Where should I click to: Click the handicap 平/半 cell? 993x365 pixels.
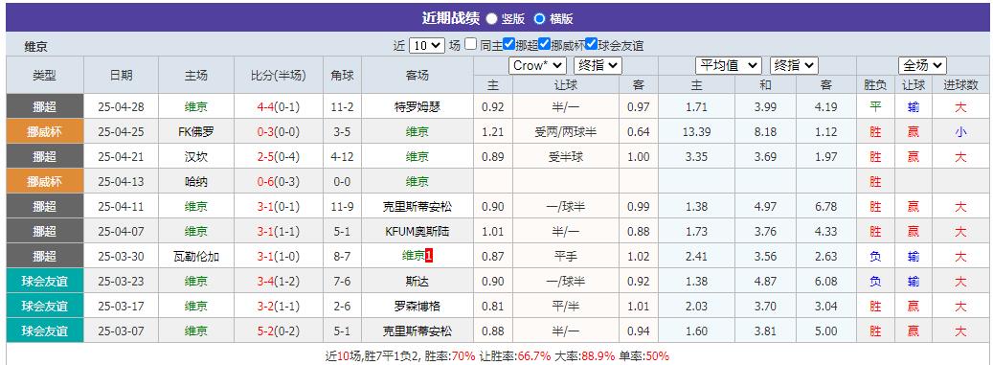(x=566, y=306)
